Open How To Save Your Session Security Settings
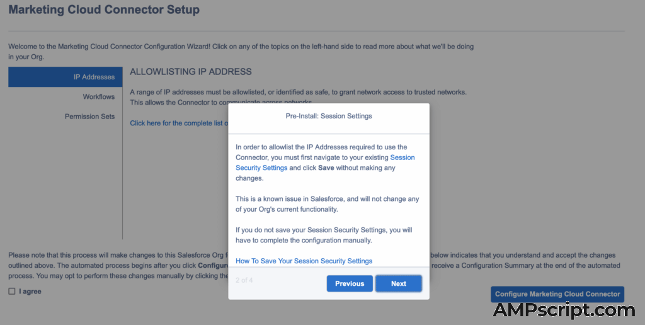The height and width of the screenshot is (325, 645). click(x=304, y=261)
